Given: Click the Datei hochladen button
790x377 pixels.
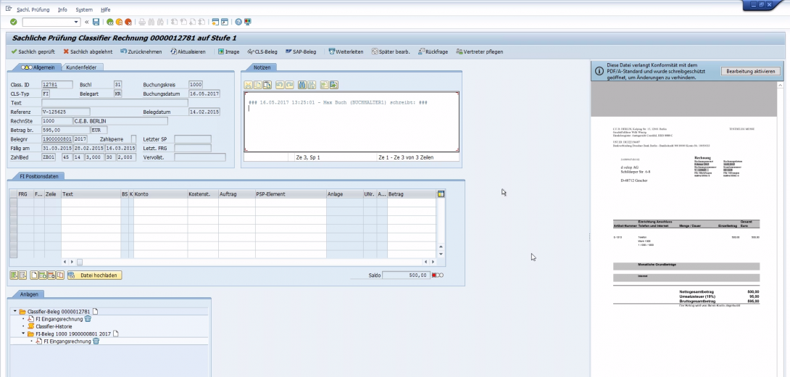Looking at the screenshot, I should [95, 275].
